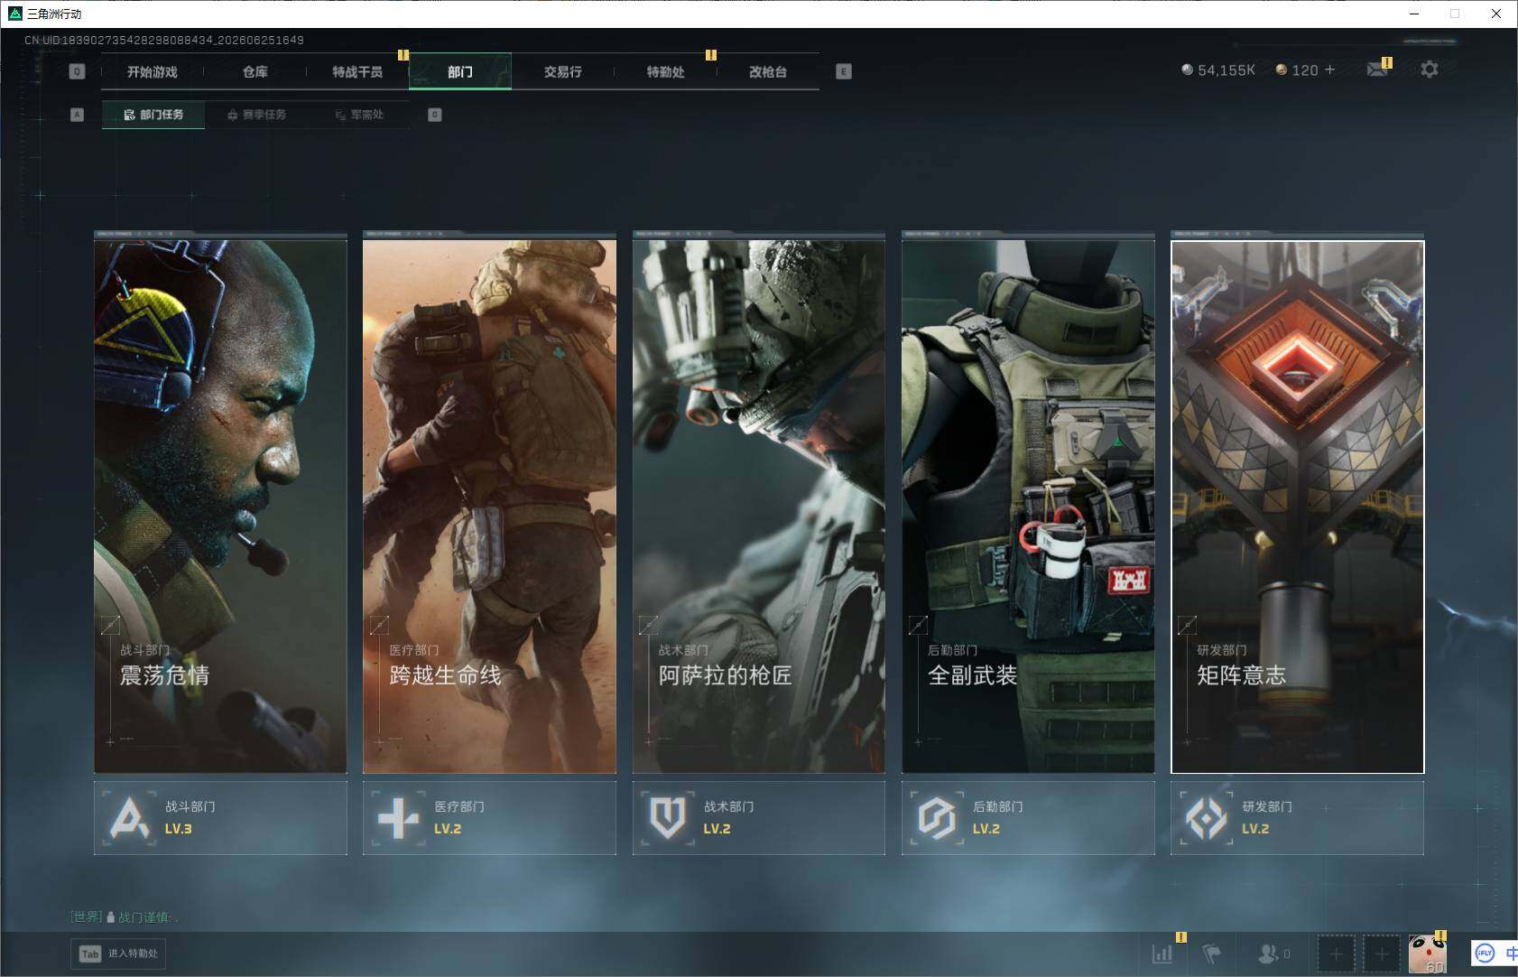Screen dimensions: 1518x977
Task: Go to the 开始游戏 tab
Action: 153,71
